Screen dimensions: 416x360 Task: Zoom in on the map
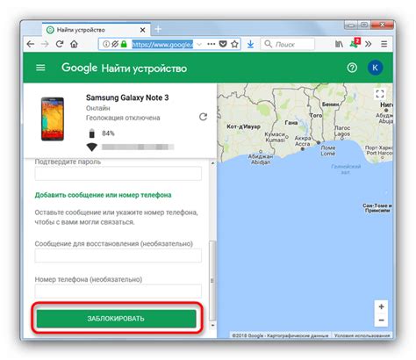381,306
